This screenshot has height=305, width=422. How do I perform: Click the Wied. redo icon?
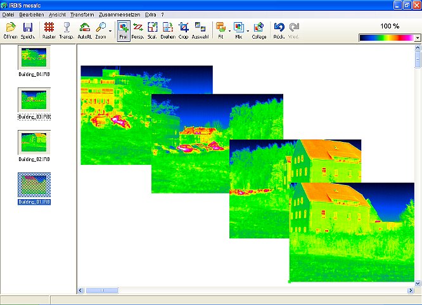(294, 27)
